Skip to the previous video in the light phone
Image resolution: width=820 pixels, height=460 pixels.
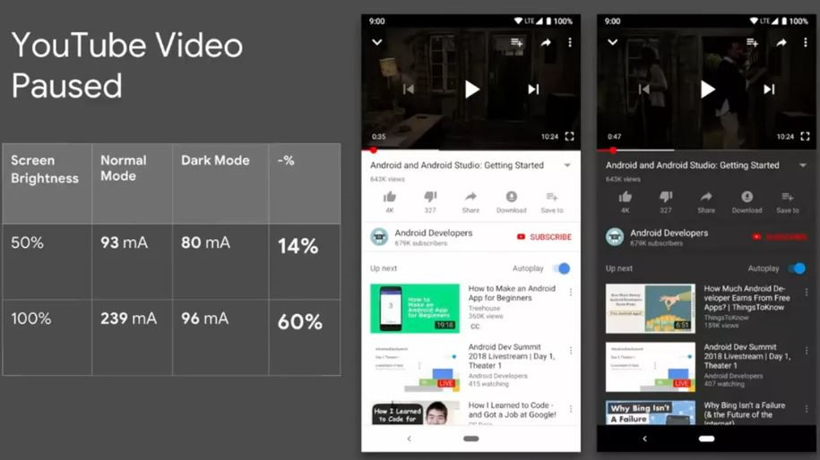click(409, 89)
